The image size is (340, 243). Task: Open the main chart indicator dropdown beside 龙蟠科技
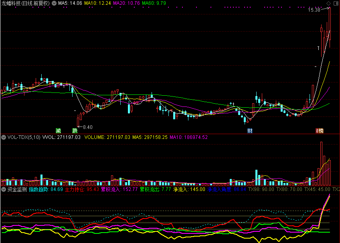click(54, 3)
